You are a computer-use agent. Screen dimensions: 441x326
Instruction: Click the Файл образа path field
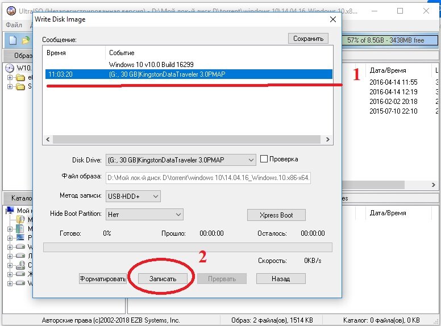tap(208, 178)
